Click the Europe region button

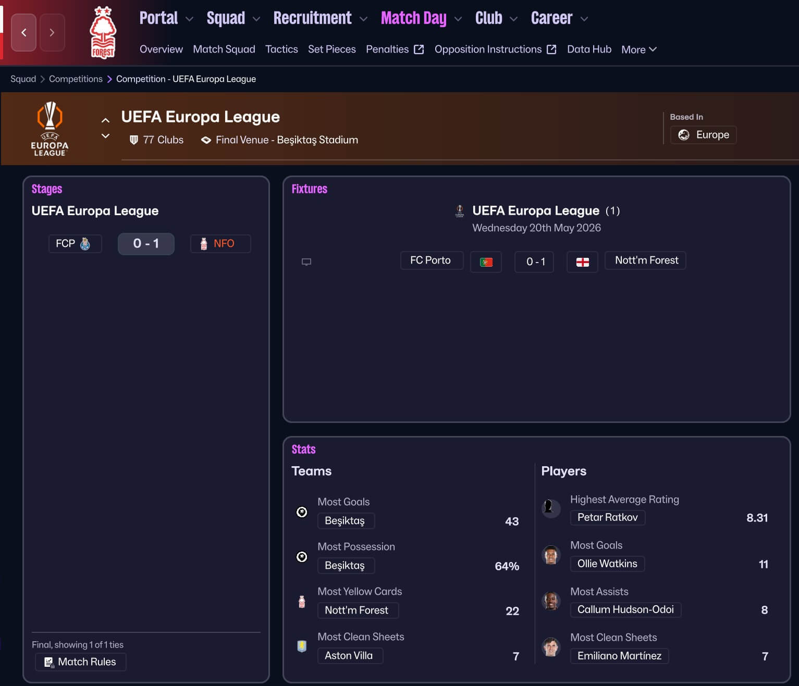[x=703, y=135]
